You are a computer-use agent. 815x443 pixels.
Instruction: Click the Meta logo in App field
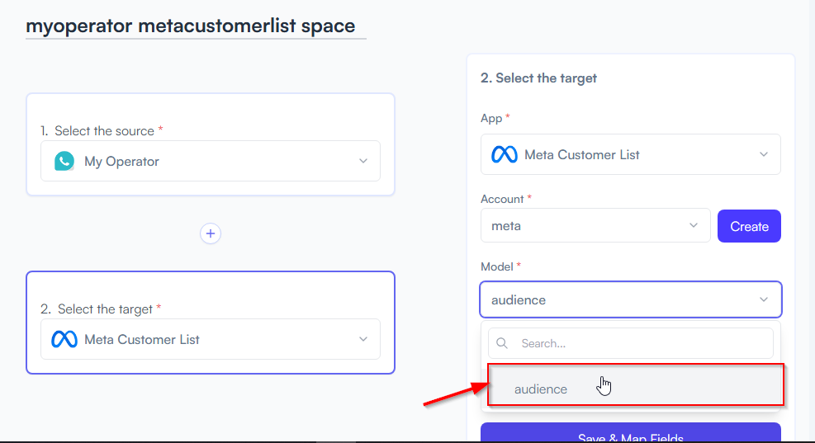(505, 155)
